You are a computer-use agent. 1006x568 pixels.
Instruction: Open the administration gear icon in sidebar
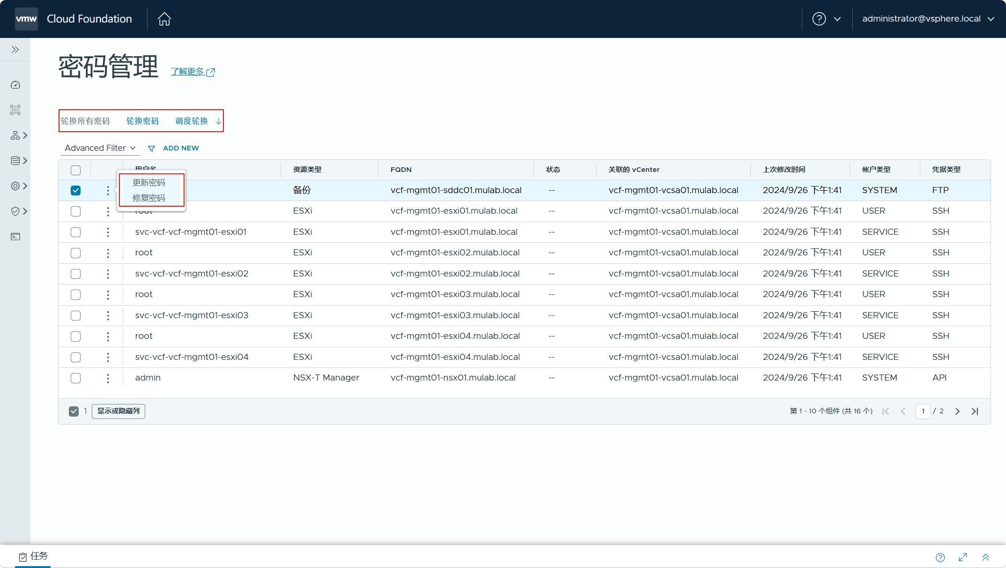pos(15,186)
